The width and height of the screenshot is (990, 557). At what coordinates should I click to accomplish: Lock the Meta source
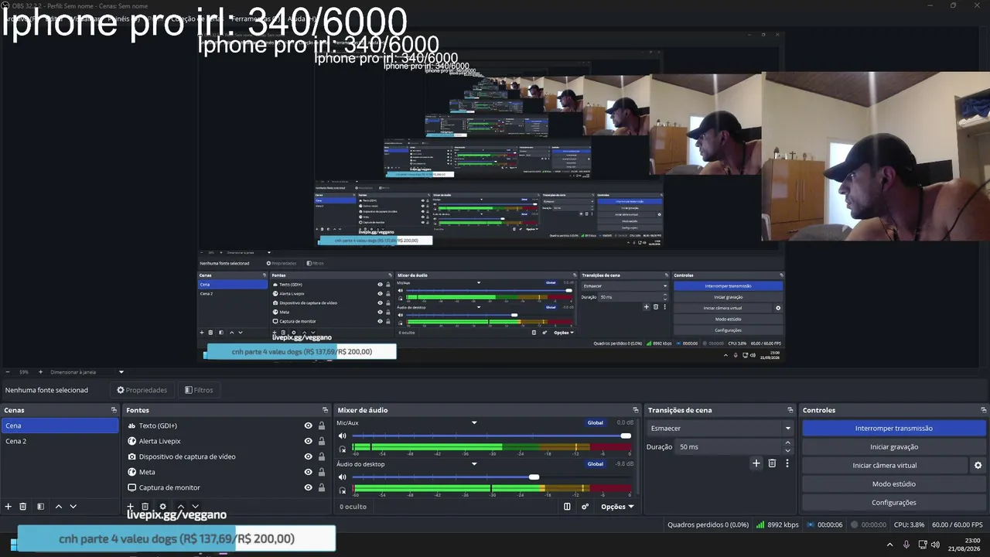click(322, 472)
